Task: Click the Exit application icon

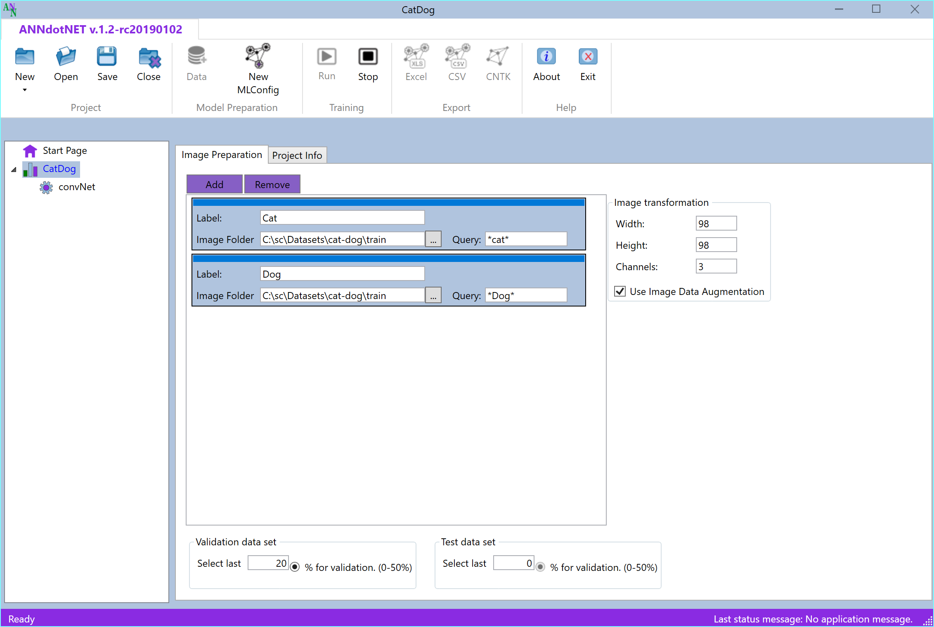Action: (x=588, y=57)
